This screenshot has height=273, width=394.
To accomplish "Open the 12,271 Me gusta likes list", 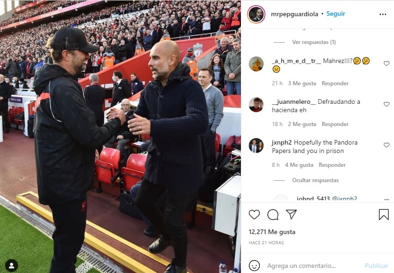I will pyautogui.click(x=272, y=232).
